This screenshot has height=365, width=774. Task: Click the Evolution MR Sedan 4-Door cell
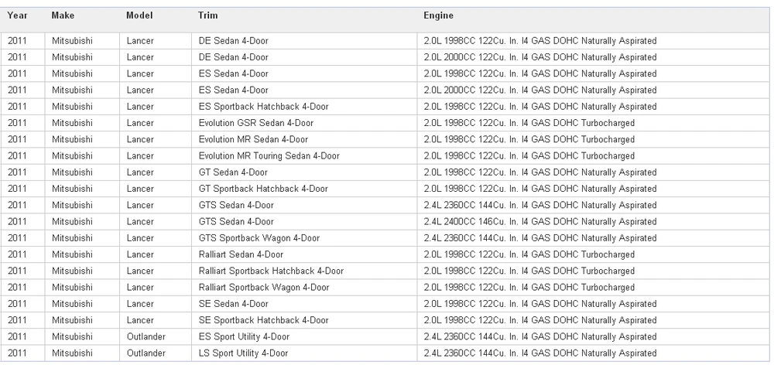[304, 139]
